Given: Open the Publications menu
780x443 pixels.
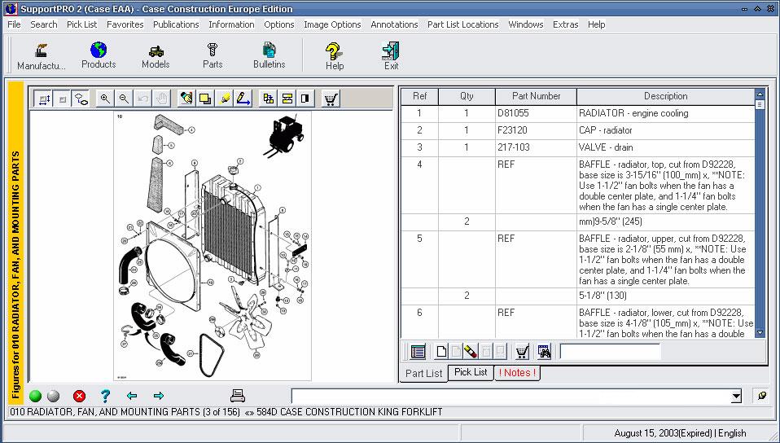Looking at the screenshot, I should [x=176, y=24].
